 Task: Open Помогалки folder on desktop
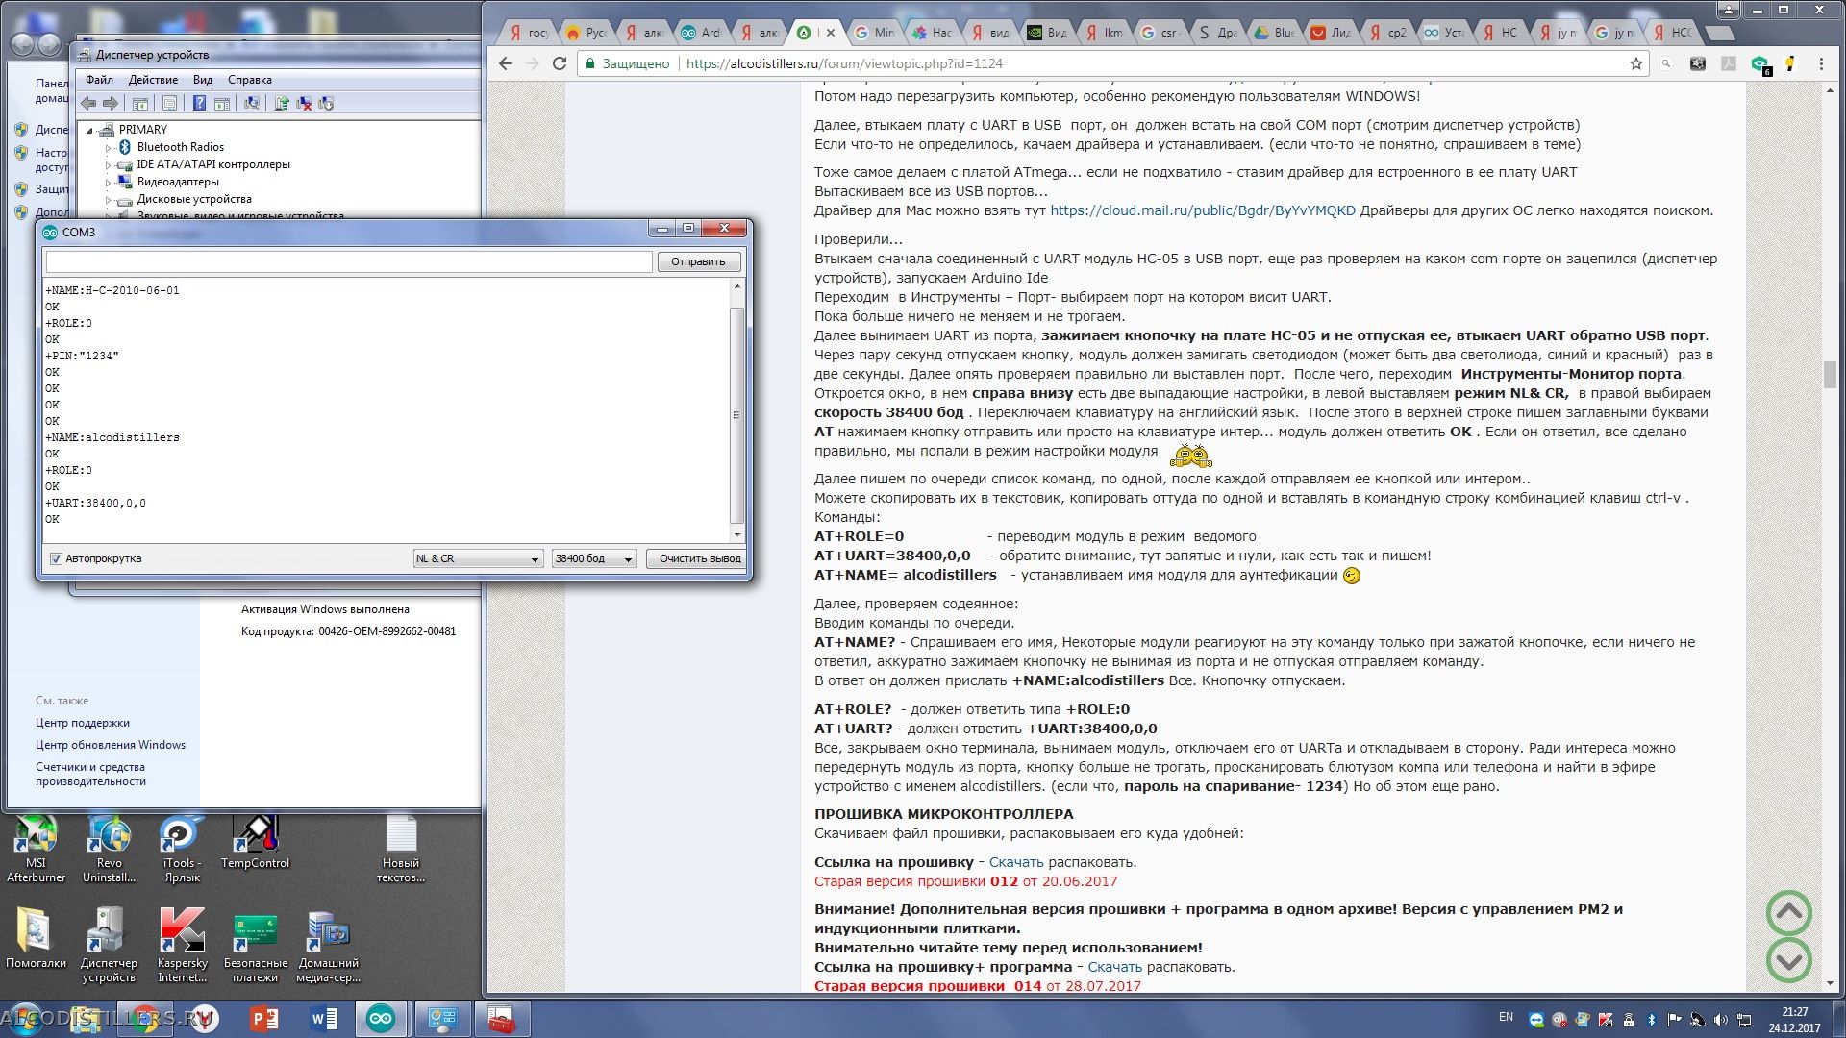(x=36, y=938)
